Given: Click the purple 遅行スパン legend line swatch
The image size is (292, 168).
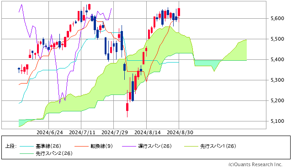Looking at the screenshot, I should click(x=129, y=146).
